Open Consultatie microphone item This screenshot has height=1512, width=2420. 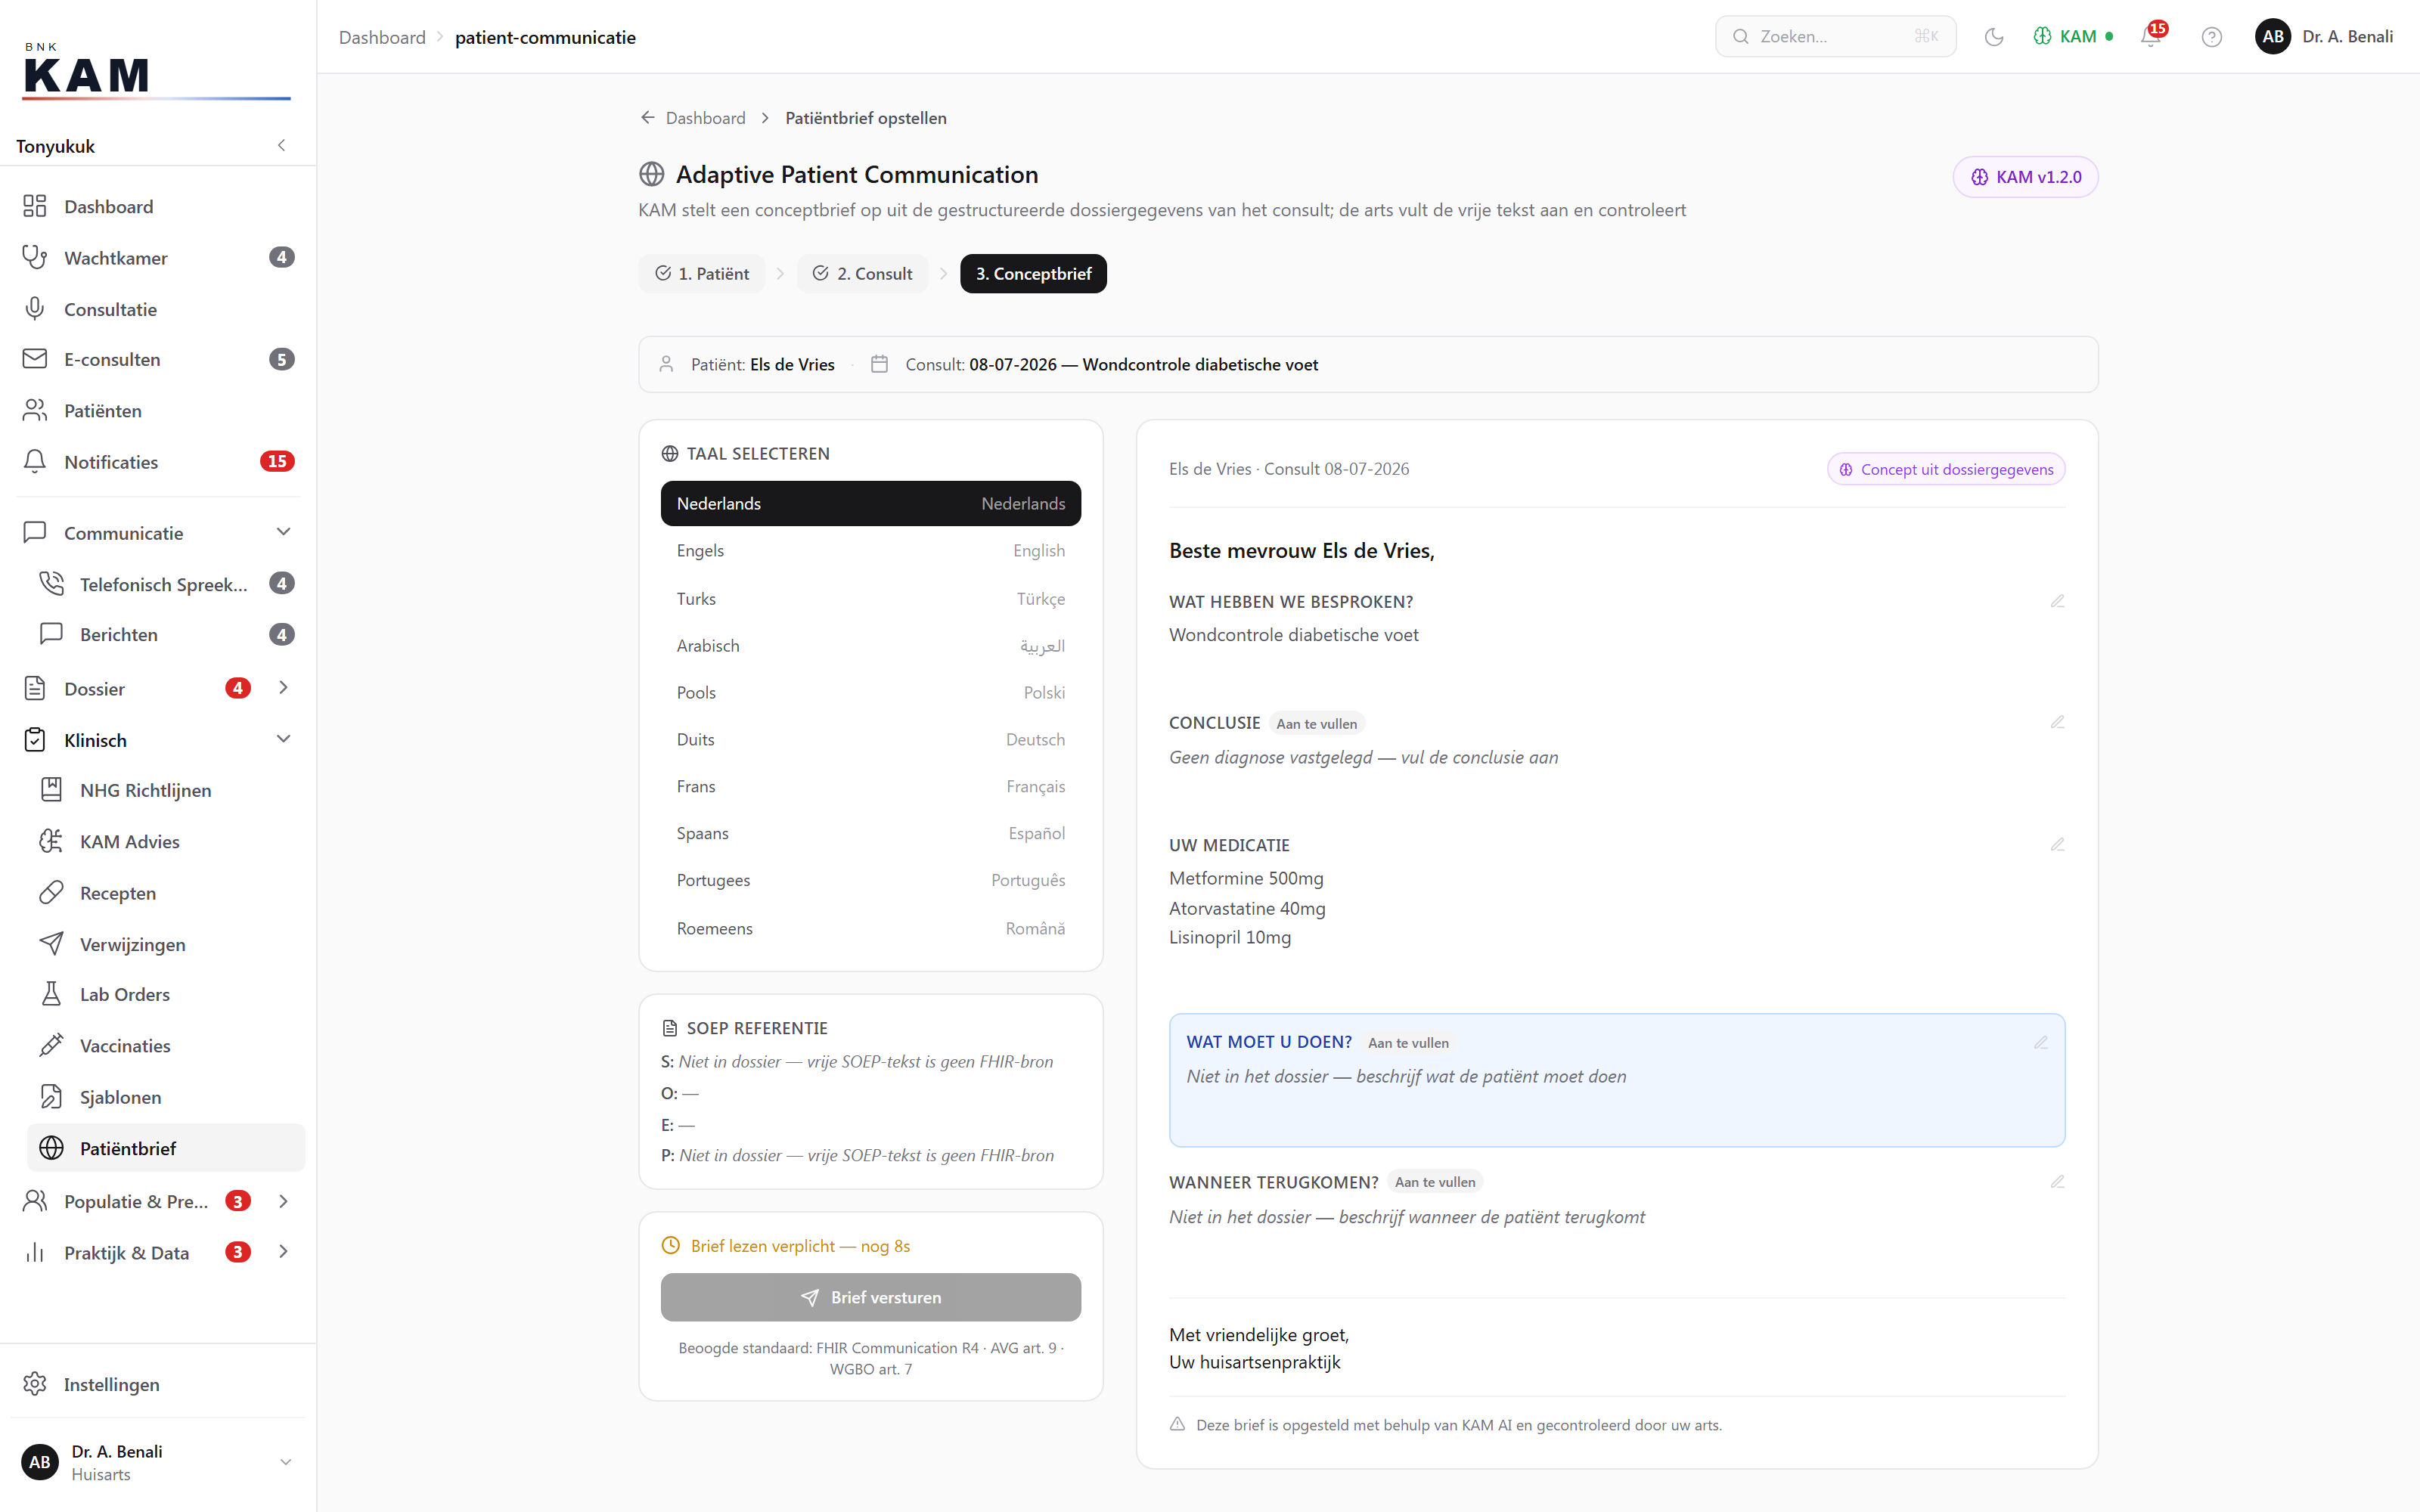[x=159, y=309]
